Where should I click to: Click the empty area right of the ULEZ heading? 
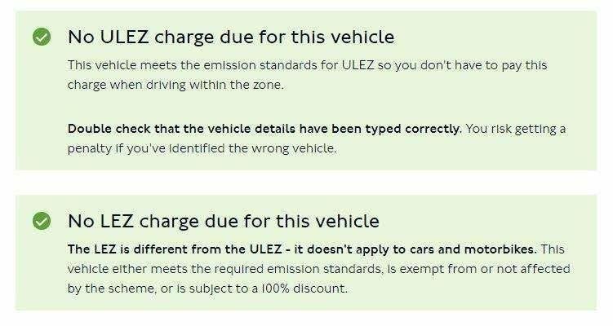pyautogui.click(x=495, y=37)
